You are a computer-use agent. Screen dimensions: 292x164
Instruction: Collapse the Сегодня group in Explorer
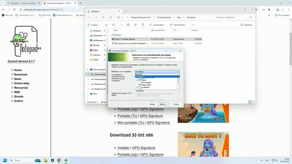(111, 35)
